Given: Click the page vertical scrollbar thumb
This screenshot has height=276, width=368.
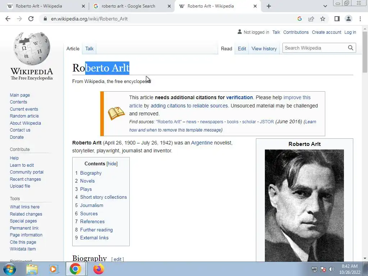Looking at the screenshot, I should pos(365,52).
